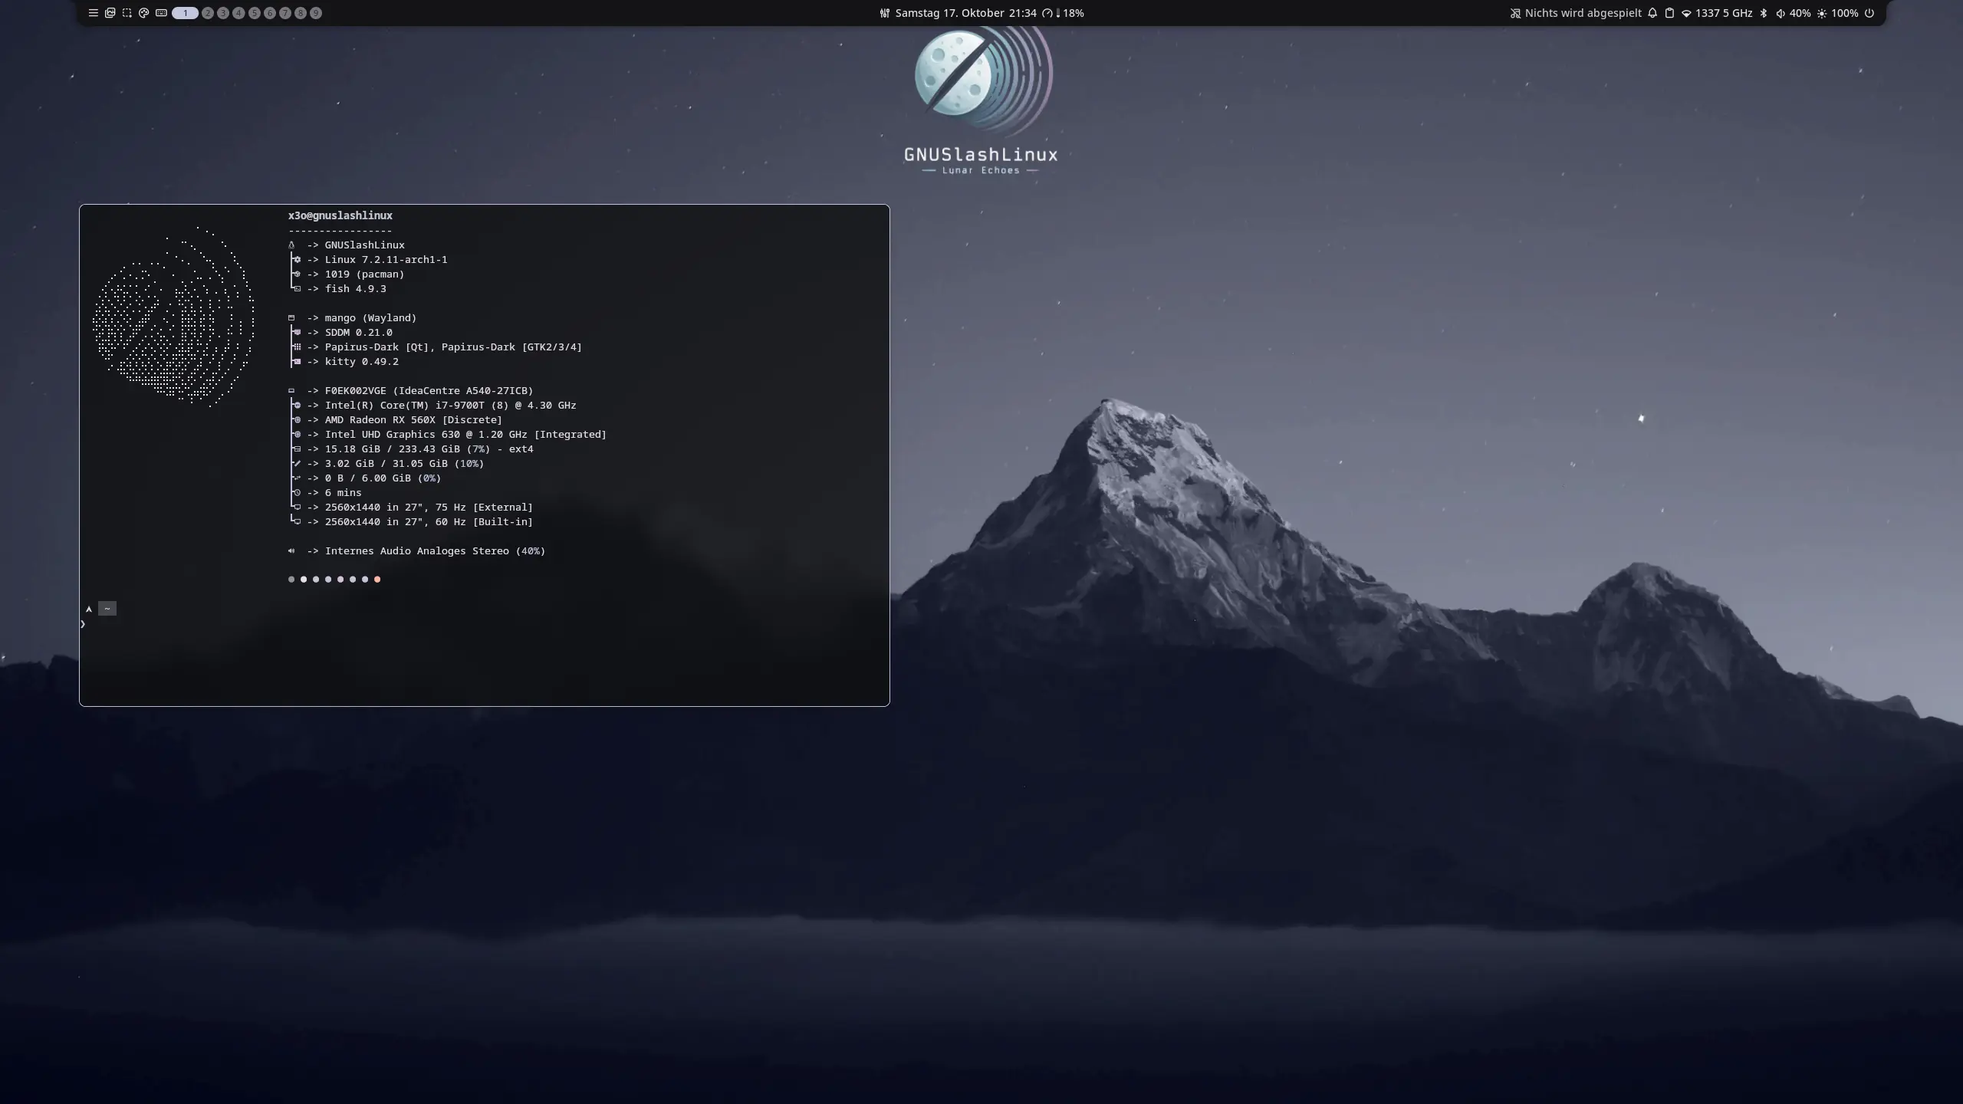Click the clock showing 21:34
The height and width of the screenshot is (1104, 1963).
pos(1022,13)
